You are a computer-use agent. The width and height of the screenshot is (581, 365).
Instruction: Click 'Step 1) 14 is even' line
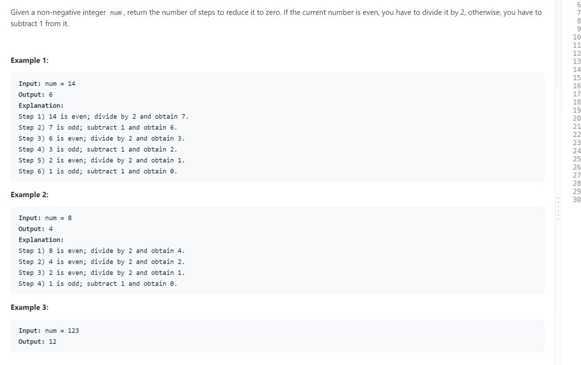coord(103,116)
